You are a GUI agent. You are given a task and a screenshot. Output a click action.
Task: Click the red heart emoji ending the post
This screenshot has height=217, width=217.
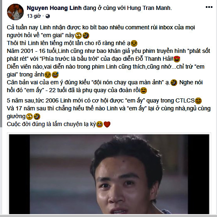(107, 124)
